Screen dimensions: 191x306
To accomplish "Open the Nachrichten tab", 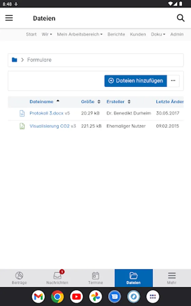I will (x=57, y=278).
